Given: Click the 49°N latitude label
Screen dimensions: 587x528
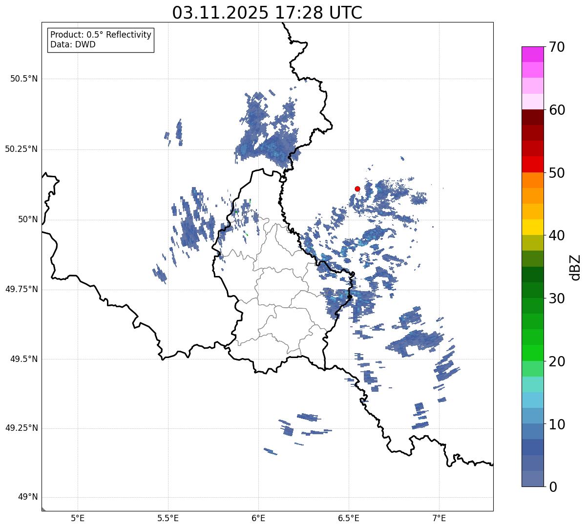Looking at the screenshot, I should (28, 497).
